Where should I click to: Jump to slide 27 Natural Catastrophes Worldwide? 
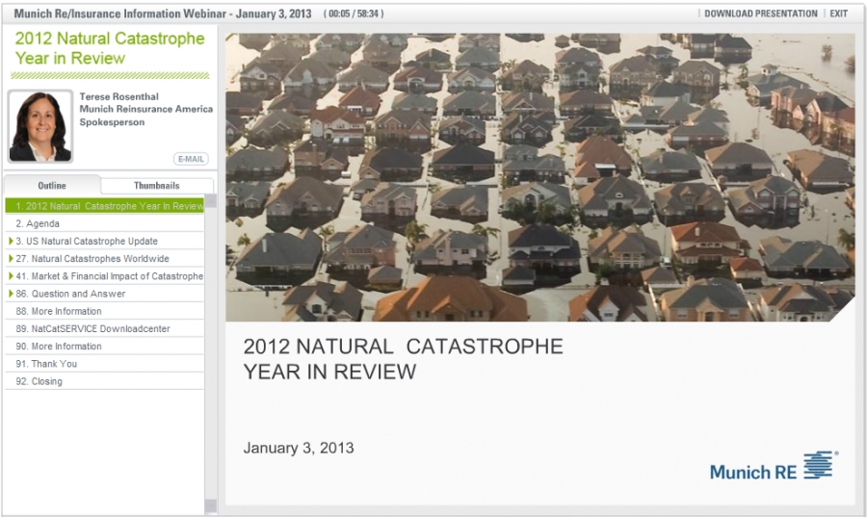pos(104,258)
